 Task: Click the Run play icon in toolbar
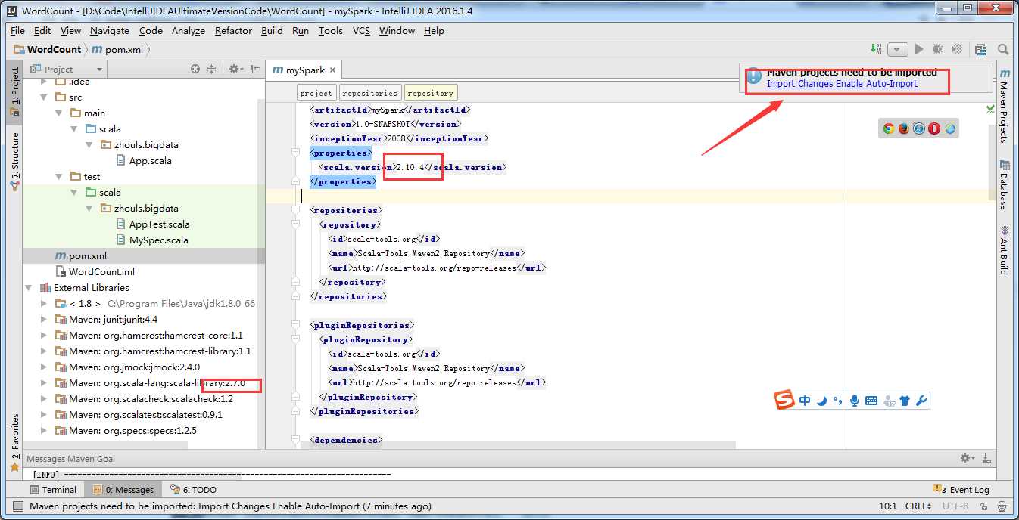tap(919, 49)
